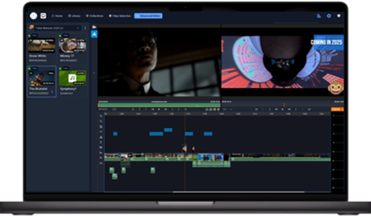The image size is (371, 216).
Task: Select the Snow White thumbnail
Action: coord(41,45)
